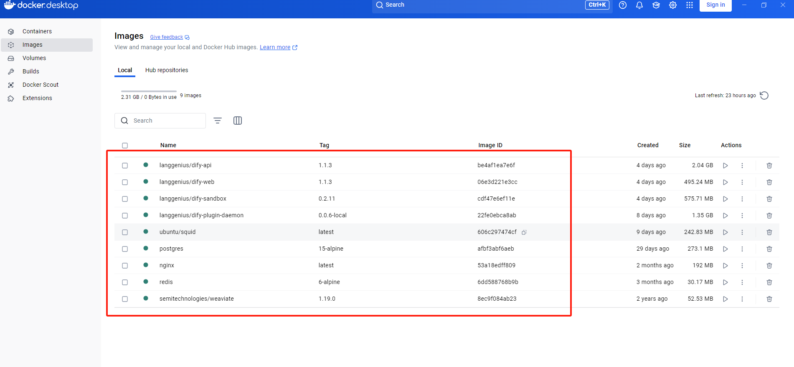794x367 pixels.
Task: Check the langgenius/dify-api row checkbox
Action: point(125,166)
